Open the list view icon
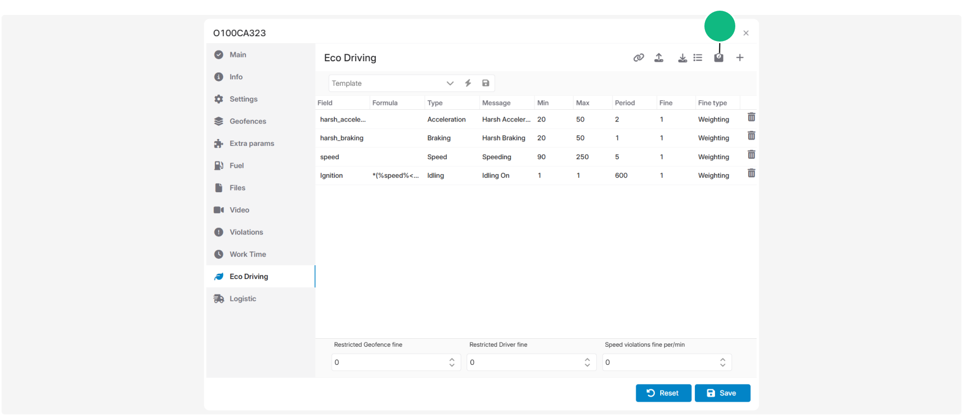This screenshot has width=963, height=416. coord(697,58)
